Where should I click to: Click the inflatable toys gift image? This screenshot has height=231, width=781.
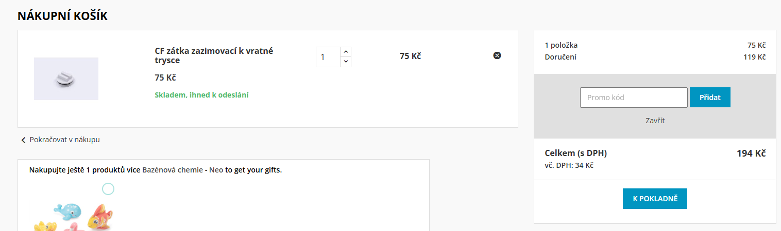75,217
